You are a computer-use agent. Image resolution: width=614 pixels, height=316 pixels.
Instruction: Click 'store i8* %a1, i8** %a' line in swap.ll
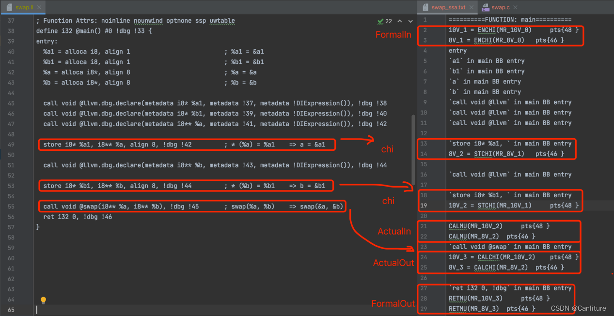click(184, 144)
